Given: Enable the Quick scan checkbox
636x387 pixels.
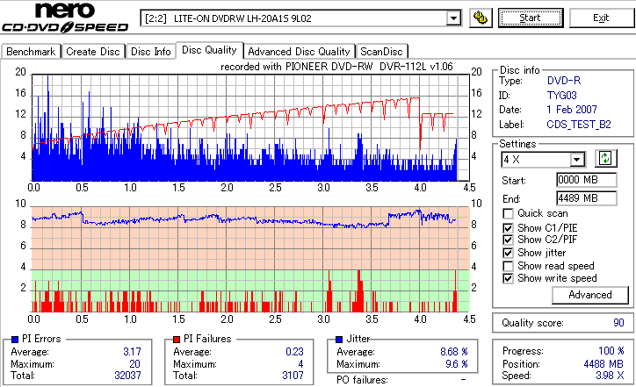Looking at the screenshot, I should (508, 213).
